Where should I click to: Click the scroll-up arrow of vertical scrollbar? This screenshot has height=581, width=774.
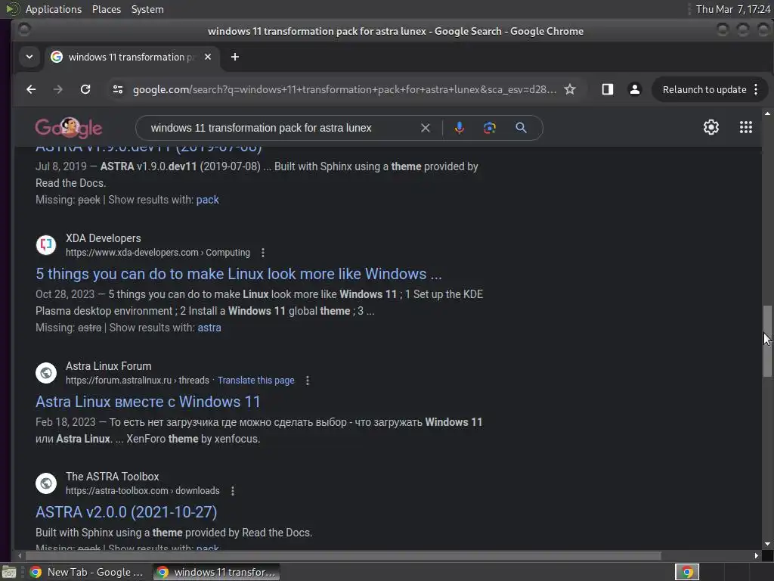(x=767, y=113)
